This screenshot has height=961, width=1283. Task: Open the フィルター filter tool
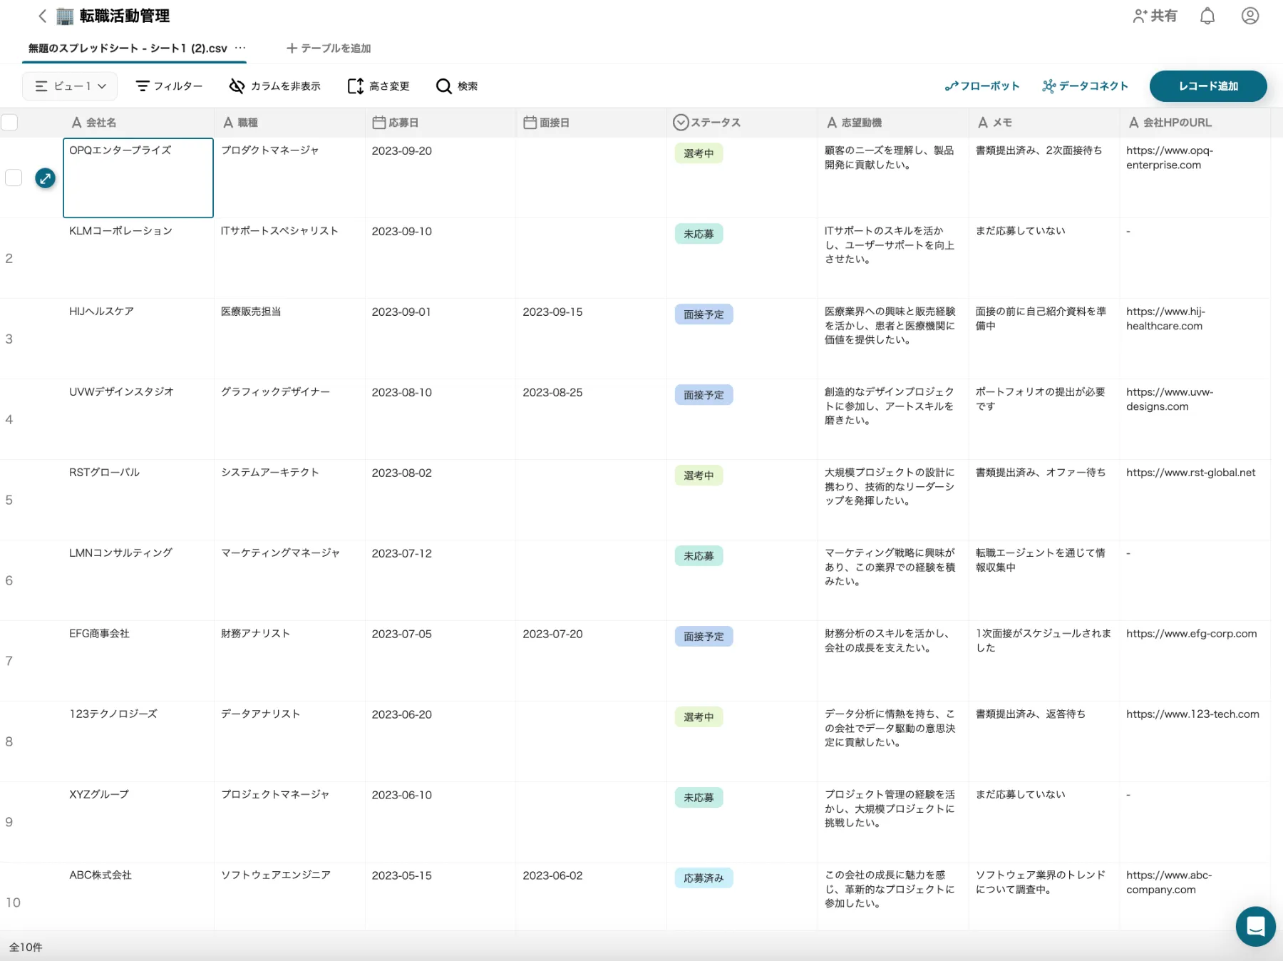pyautogui.click(x=169, y=86)
